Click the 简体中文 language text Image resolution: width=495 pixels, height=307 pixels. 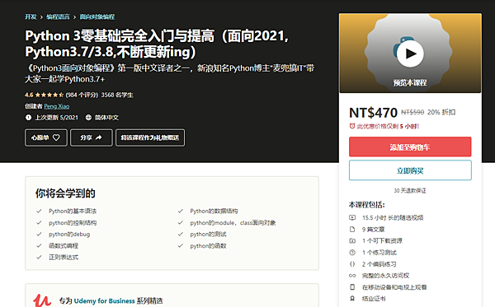click(106, 118)
